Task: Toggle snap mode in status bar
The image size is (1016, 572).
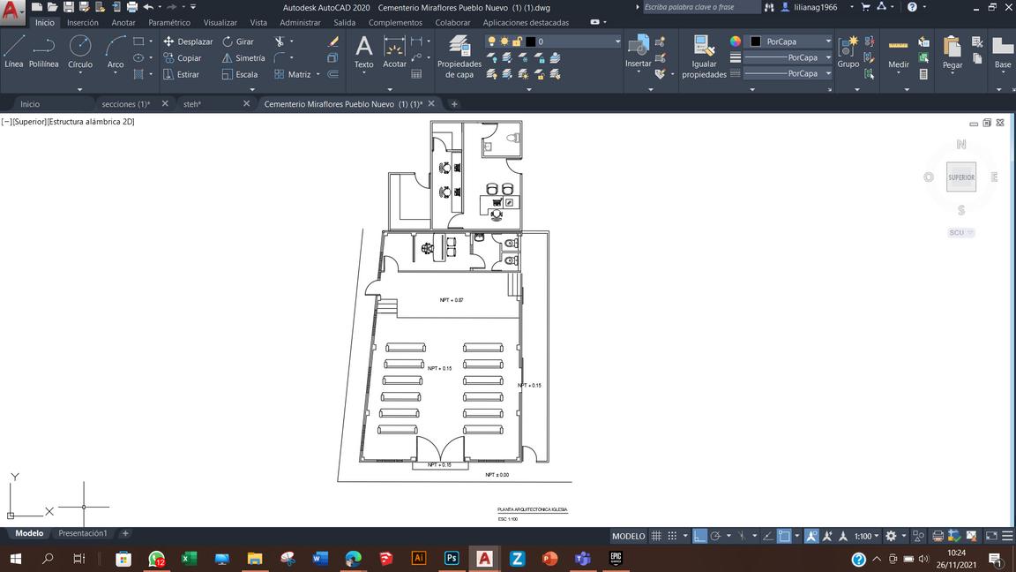Action: (673, 537)
